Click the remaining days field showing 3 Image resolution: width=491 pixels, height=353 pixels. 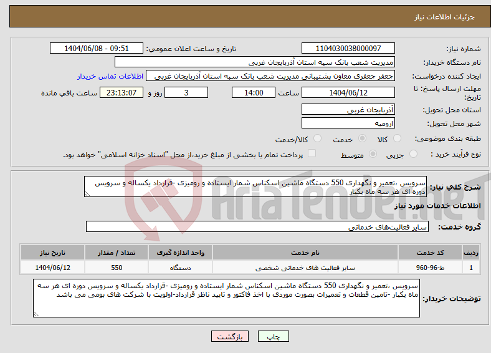pos(186,92)
